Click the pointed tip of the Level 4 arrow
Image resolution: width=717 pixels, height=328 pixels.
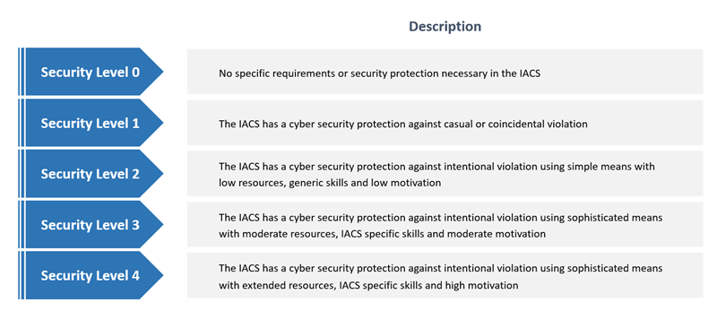click(x=157, y=275)
